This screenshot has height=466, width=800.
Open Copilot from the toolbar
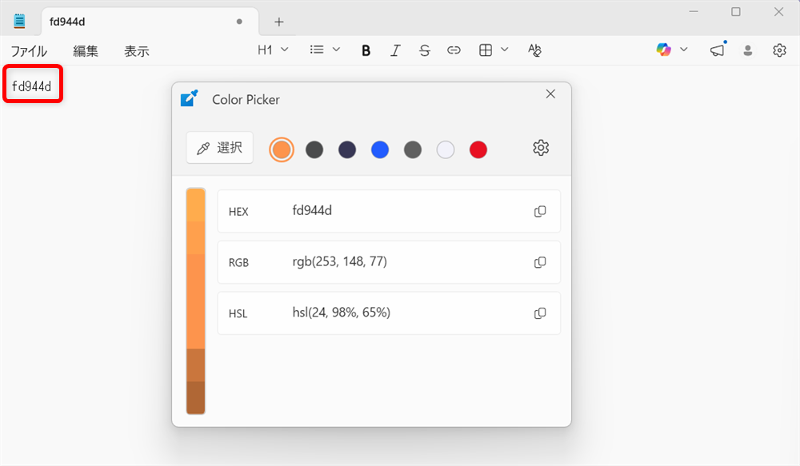click(665, 50)
